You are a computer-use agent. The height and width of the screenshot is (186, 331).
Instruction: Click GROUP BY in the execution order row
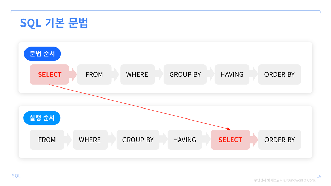click(138, 140)
